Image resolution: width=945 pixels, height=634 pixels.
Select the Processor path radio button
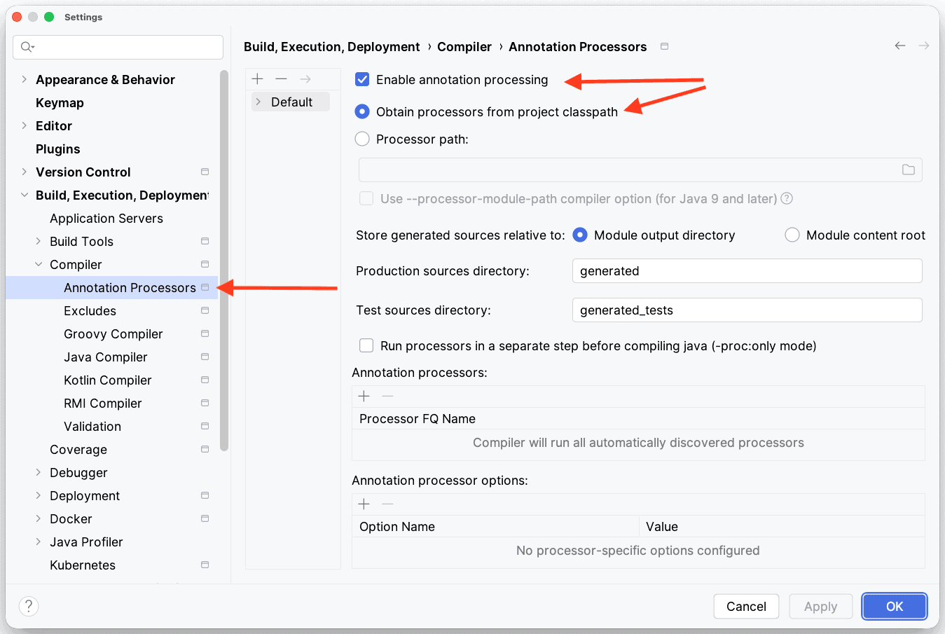point(362,139)
